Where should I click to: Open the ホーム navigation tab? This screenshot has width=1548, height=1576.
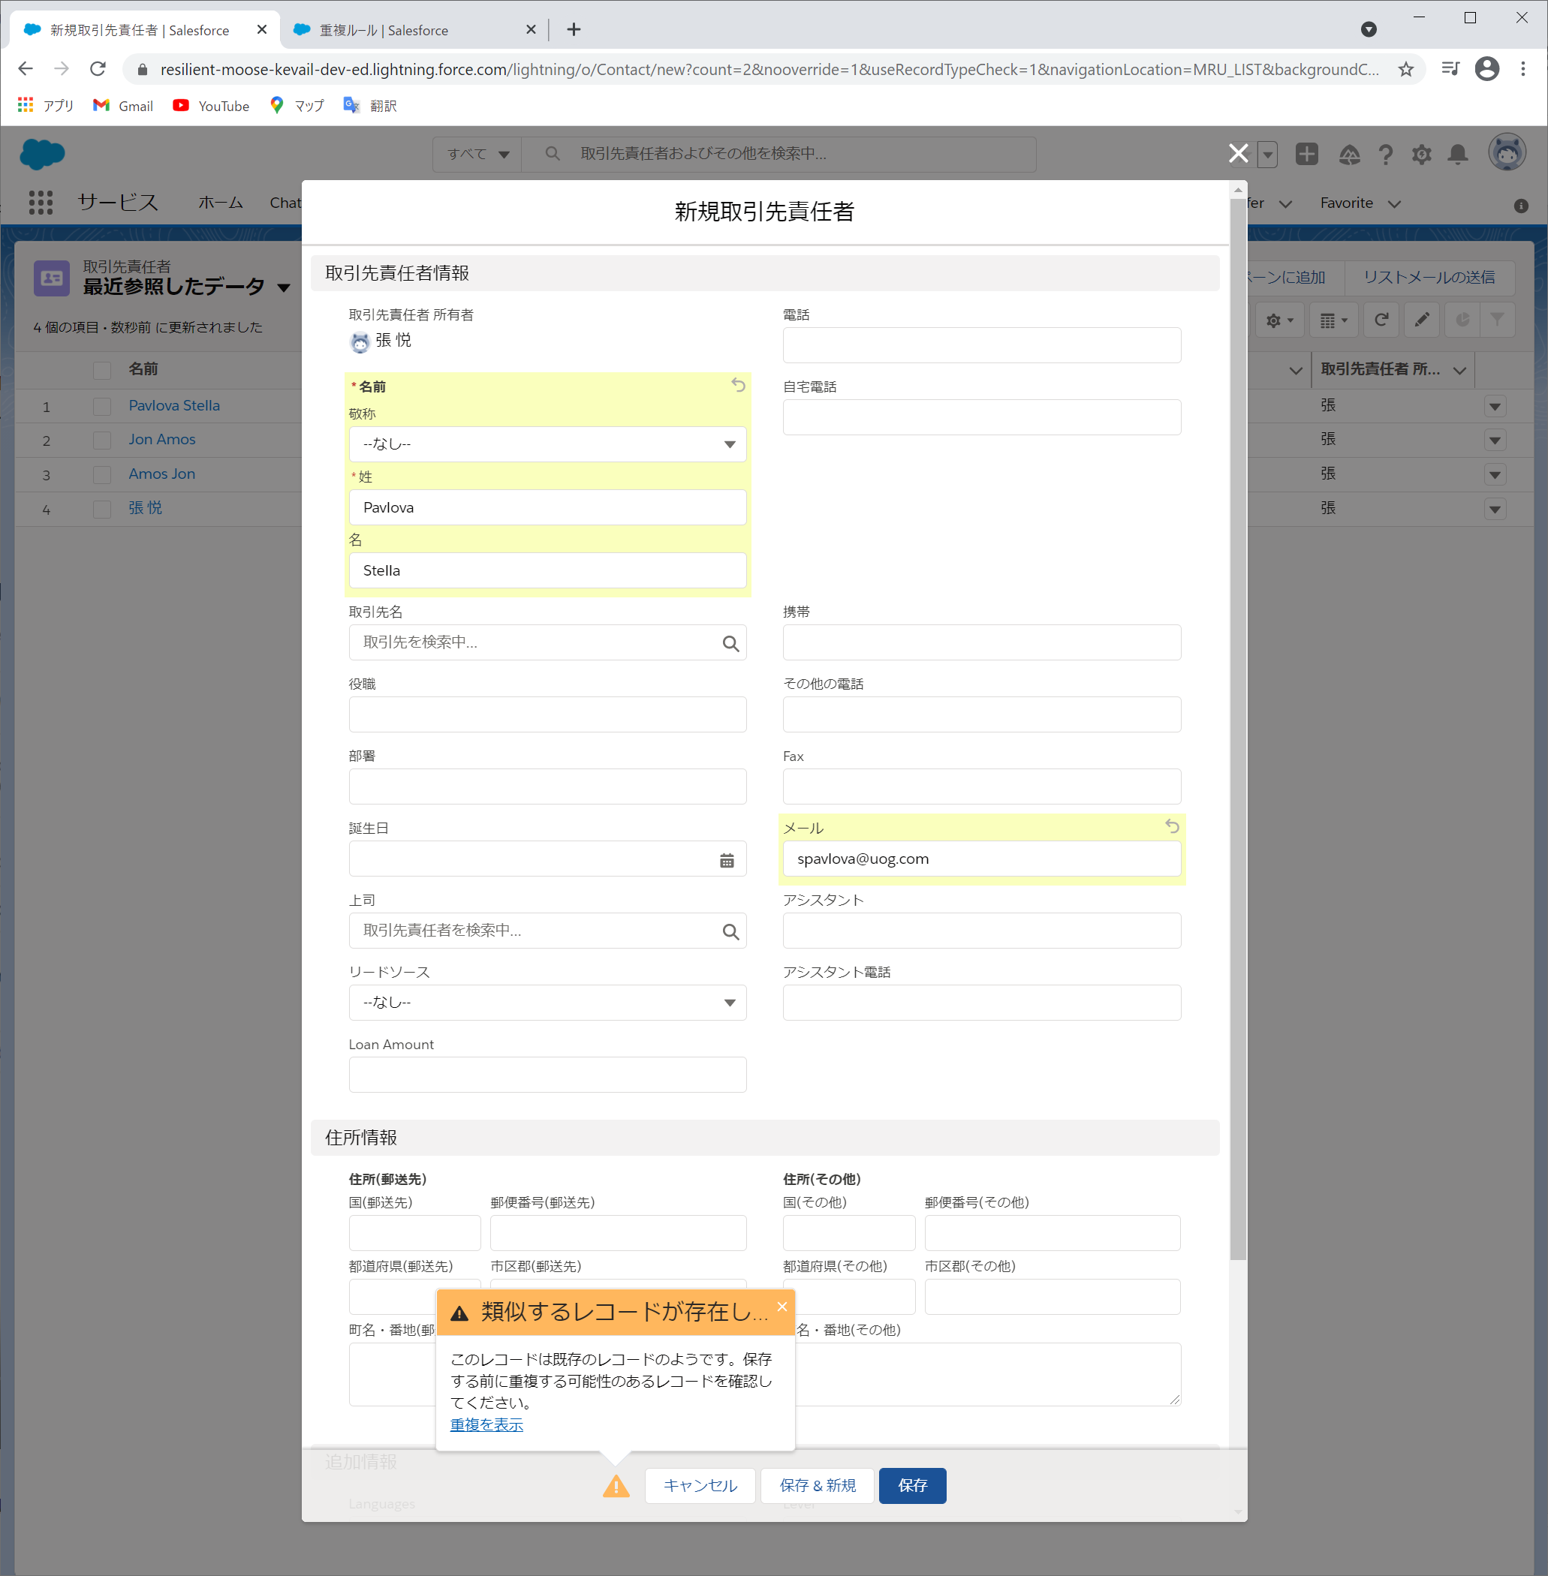point(220,203)
